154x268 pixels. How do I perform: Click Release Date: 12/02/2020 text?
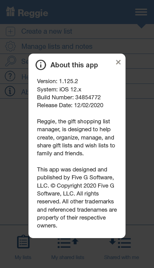(70, 105)
